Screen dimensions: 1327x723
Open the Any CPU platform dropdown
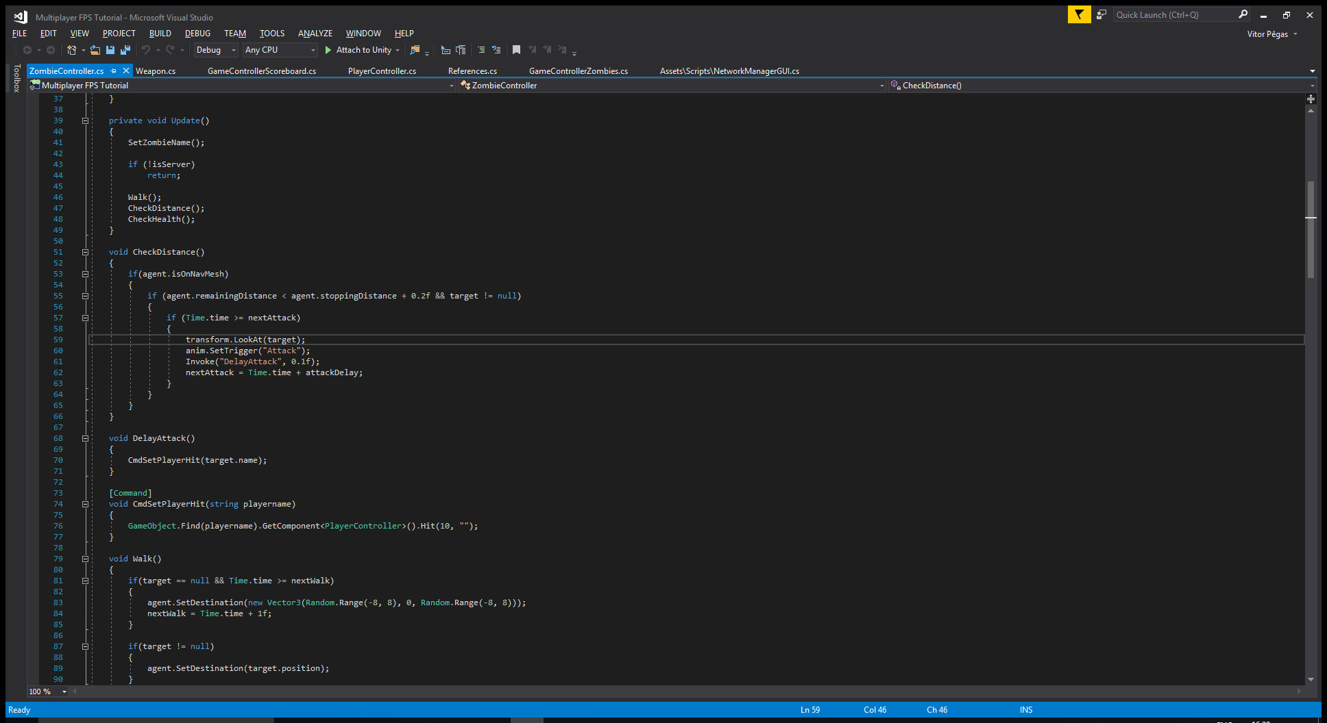(313, 49)
